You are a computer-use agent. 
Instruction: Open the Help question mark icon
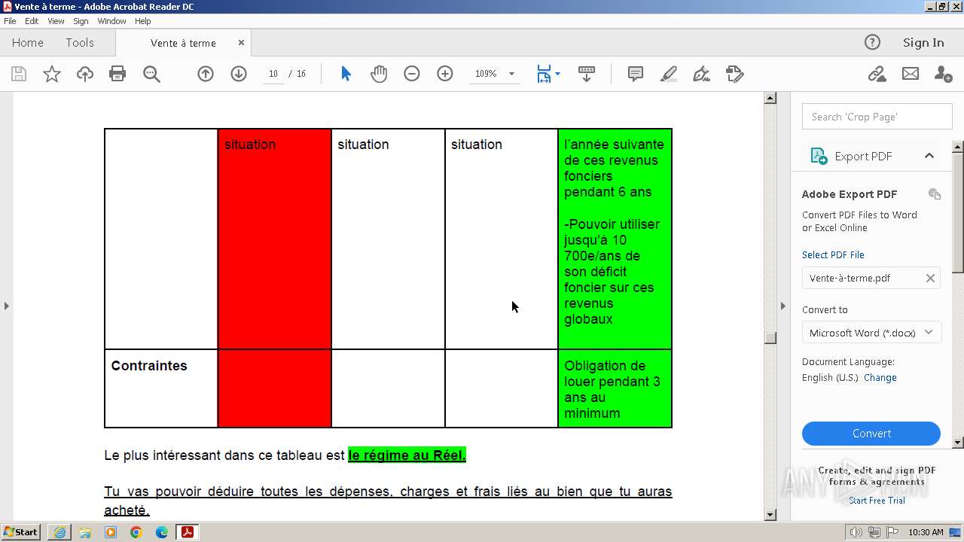click(872, 42)
